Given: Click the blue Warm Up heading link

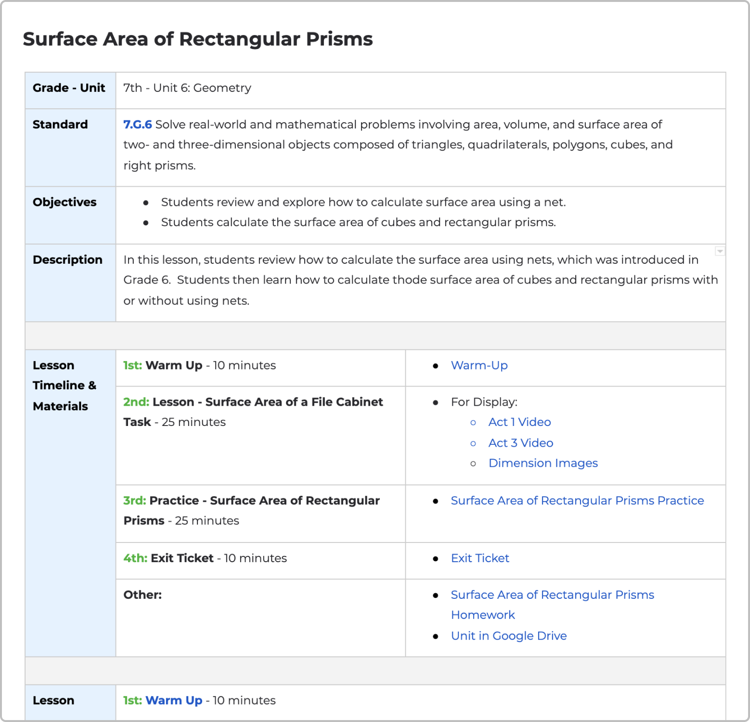Looking at the screenshot, I should pyautogui.click(x=173, y=700).
